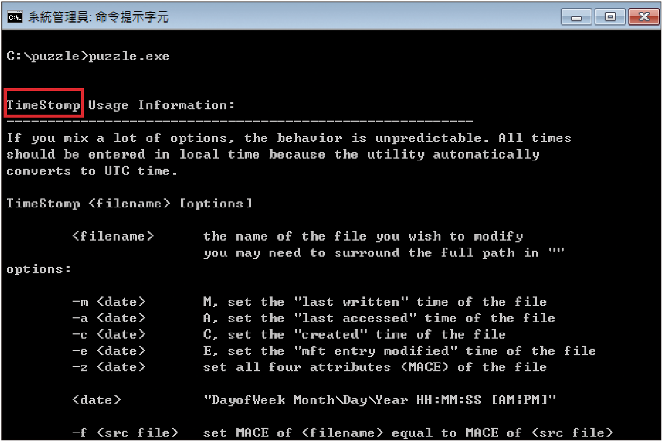Click the DayofWeek Month\Day\Year format string
Image resolution: width=663 pixels, height=442 pixels.
pos(380,400)
